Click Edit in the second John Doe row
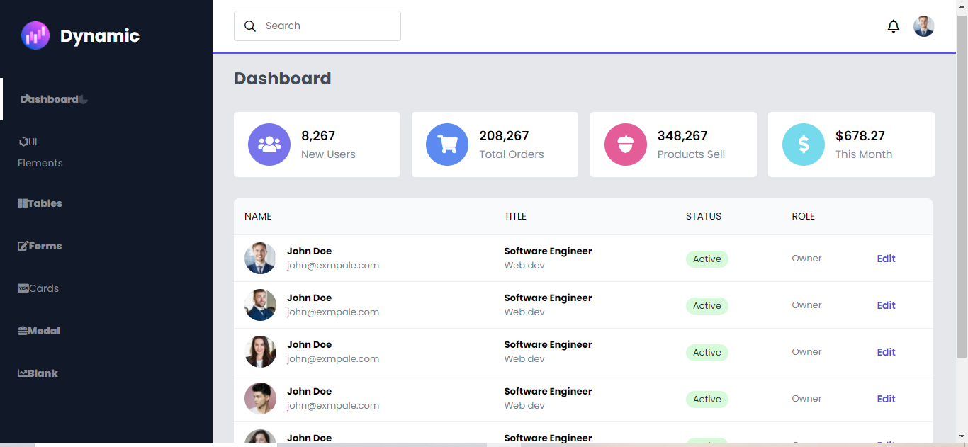Screen dimensions: 968x447 [886, 305]
